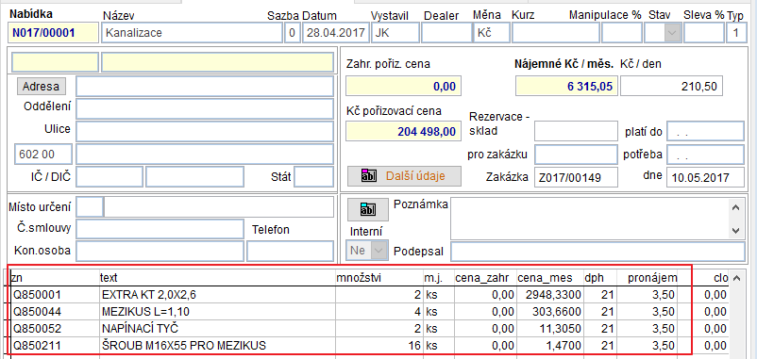Click the note box down arrow
The width and height of the screenshot is (757, 359).
point(735,231)
